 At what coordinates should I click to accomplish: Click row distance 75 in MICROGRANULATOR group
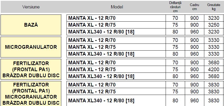pos(175,47)
